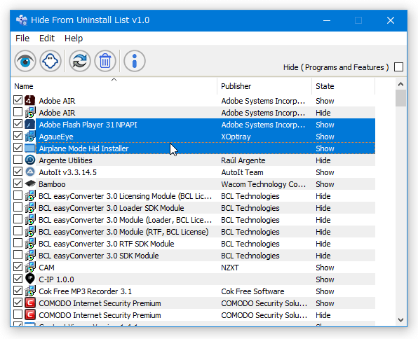The height and width of the screenshot is (339, 418).
Task: Click the eye Show toolbar icon
Action: pyautogui.click(x=25, y=61)
